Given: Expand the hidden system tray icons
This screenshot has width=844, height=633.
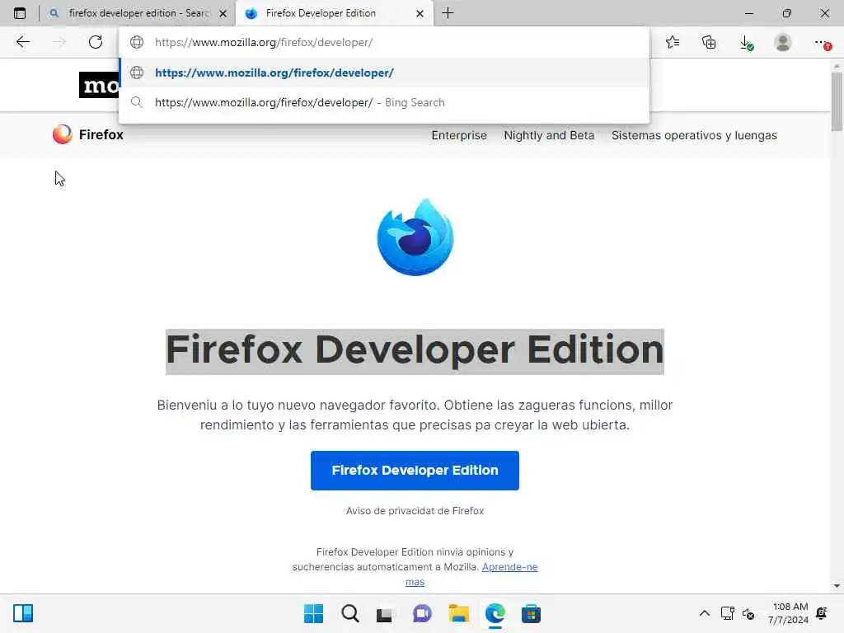Looking at the screenshot, I should (704, 613).
